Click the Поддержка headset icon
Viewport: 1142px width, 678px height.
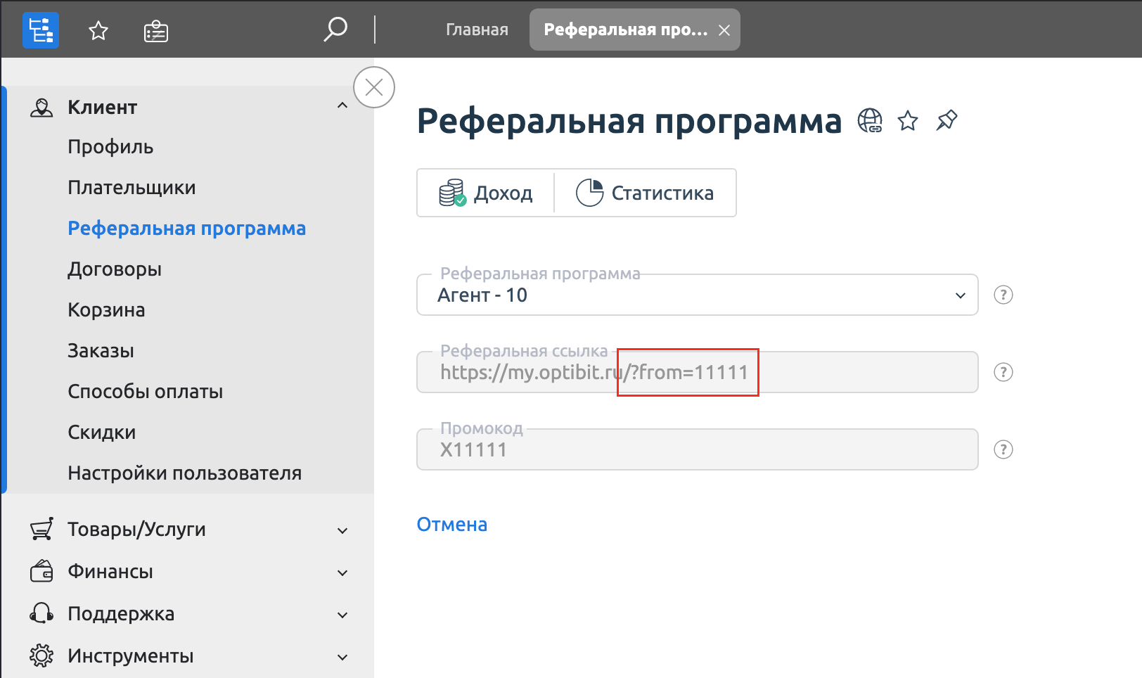[41, 613]
